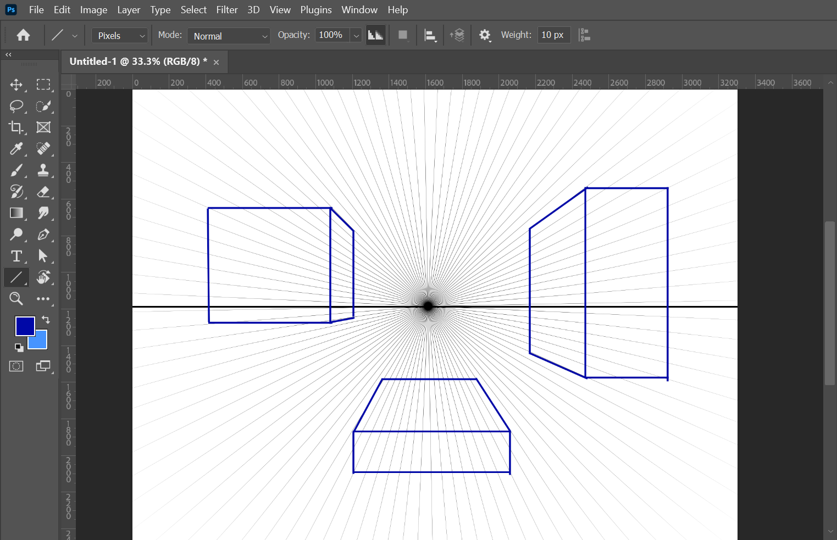Swap foreground and background colors

[46, 319]
